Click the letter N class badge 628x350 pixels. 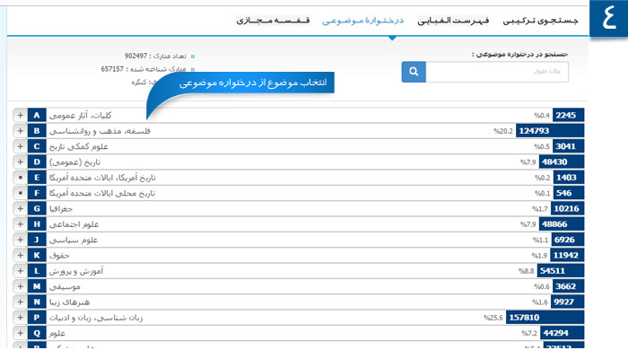pyautogui.click(x=37, y=302)
